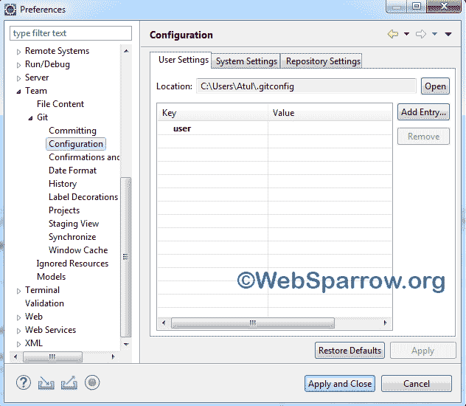Select Confirmations and Warnings tree item
Image resolution: width=466 pixels, height=406 pixels.
click(x=84, y=157)
